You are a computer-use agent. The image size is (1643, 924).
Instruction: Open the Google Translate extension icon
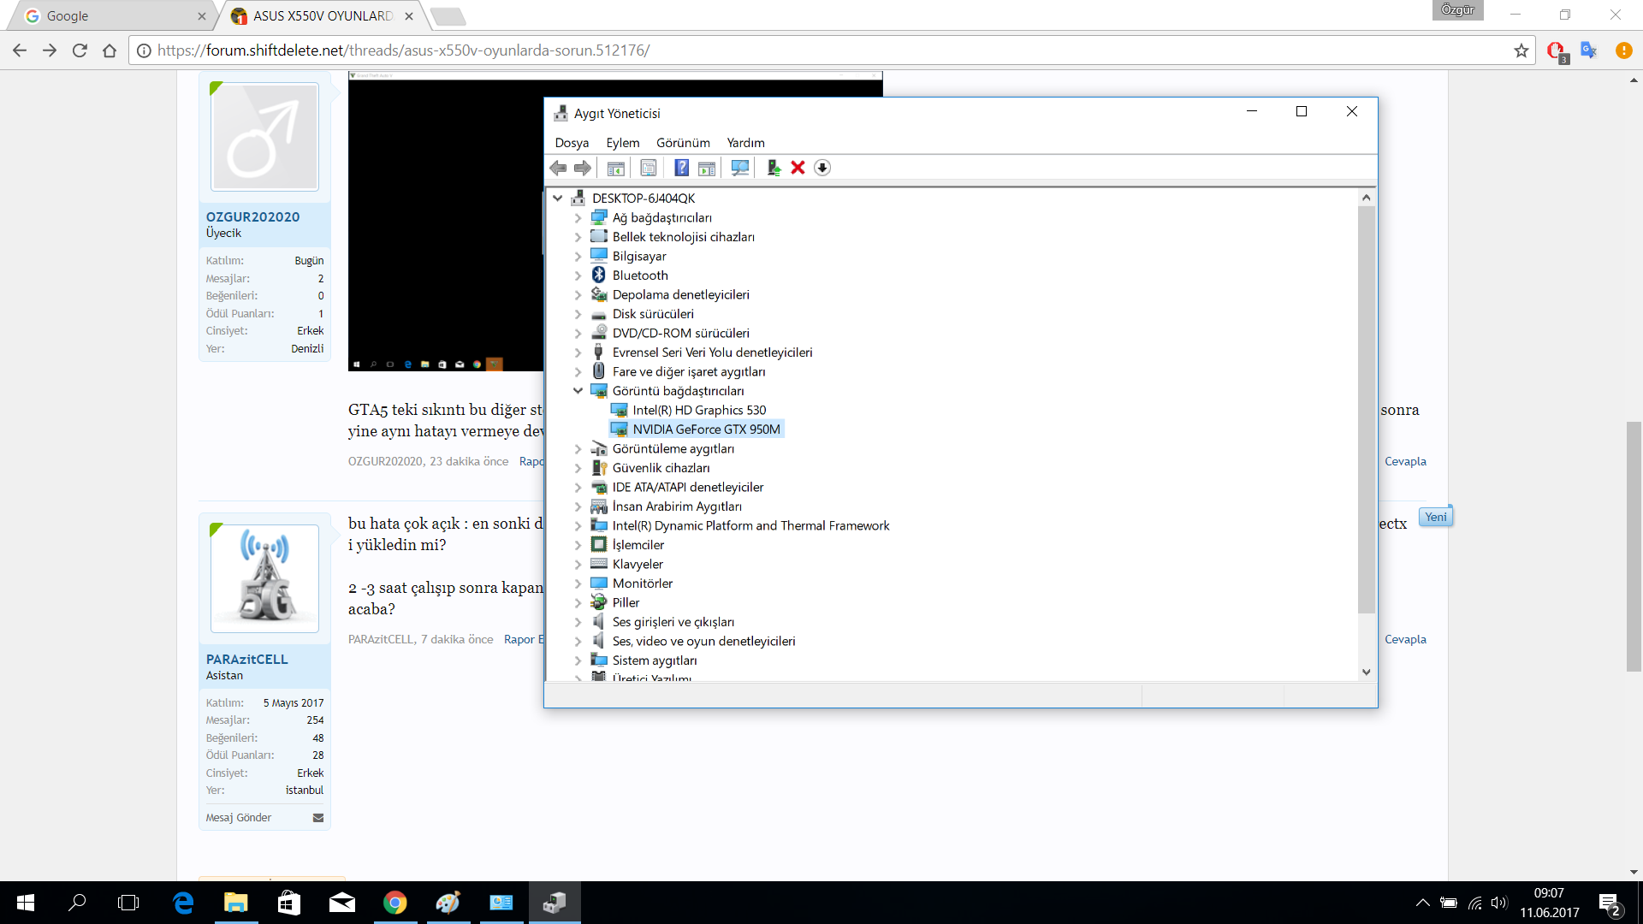(1588, 50)
